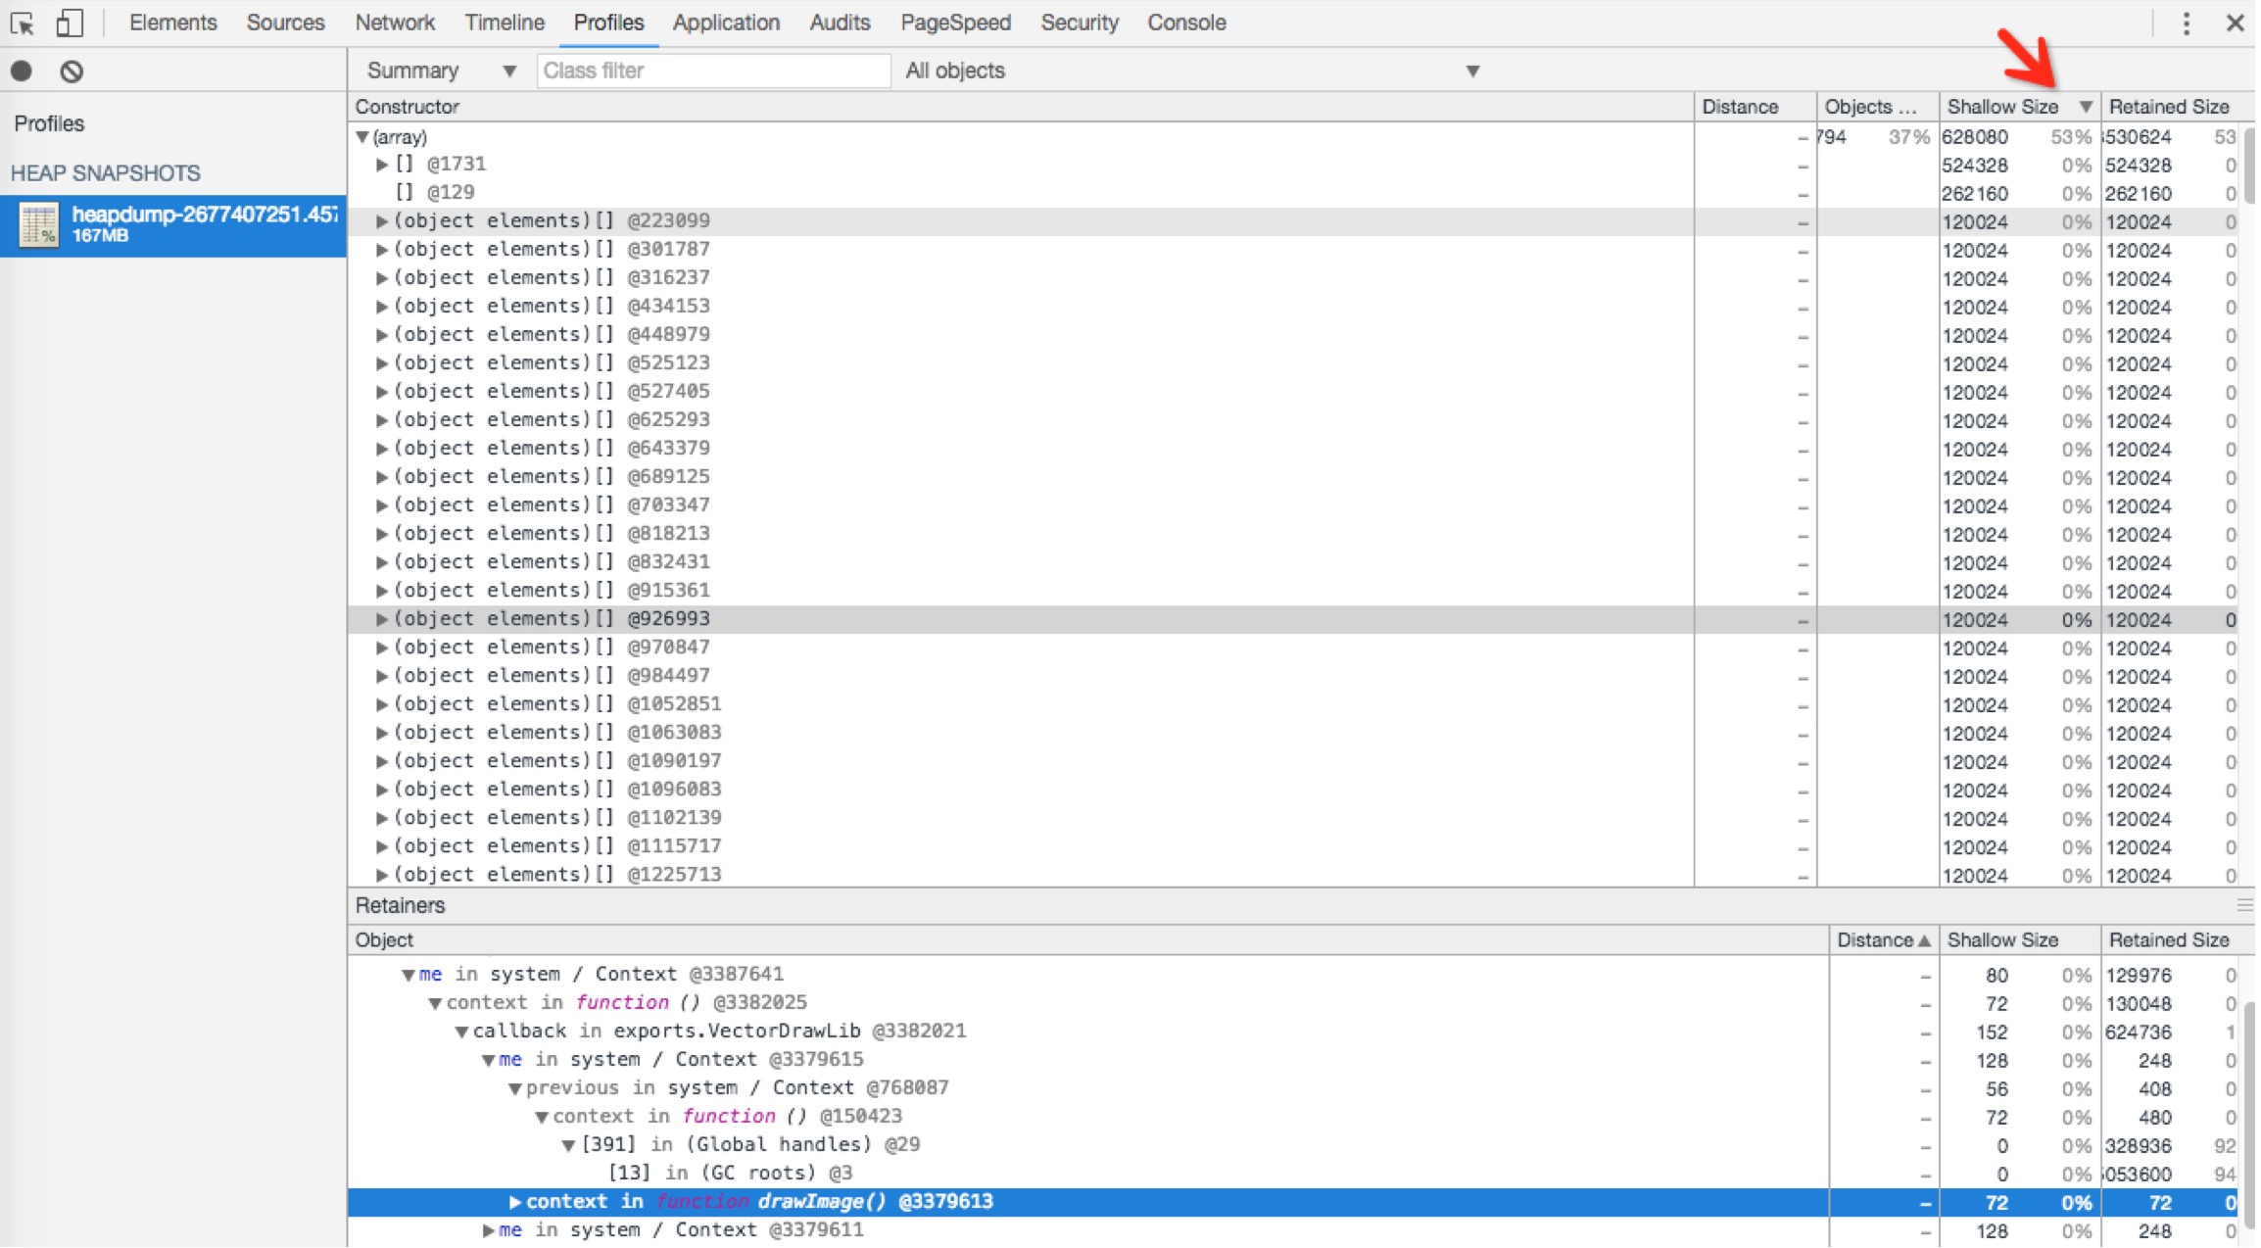This screenshot has height=1248, width=2261.
Task: Click the Profiles sidebar heading
Action: [x=49, y=123]
